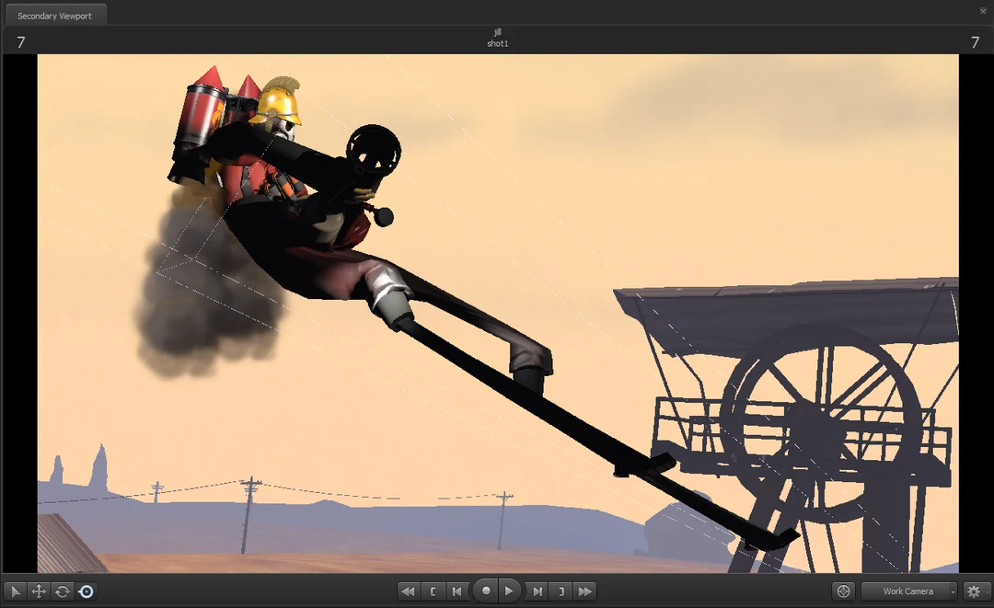Open the viewport settings gear icon

974,591
